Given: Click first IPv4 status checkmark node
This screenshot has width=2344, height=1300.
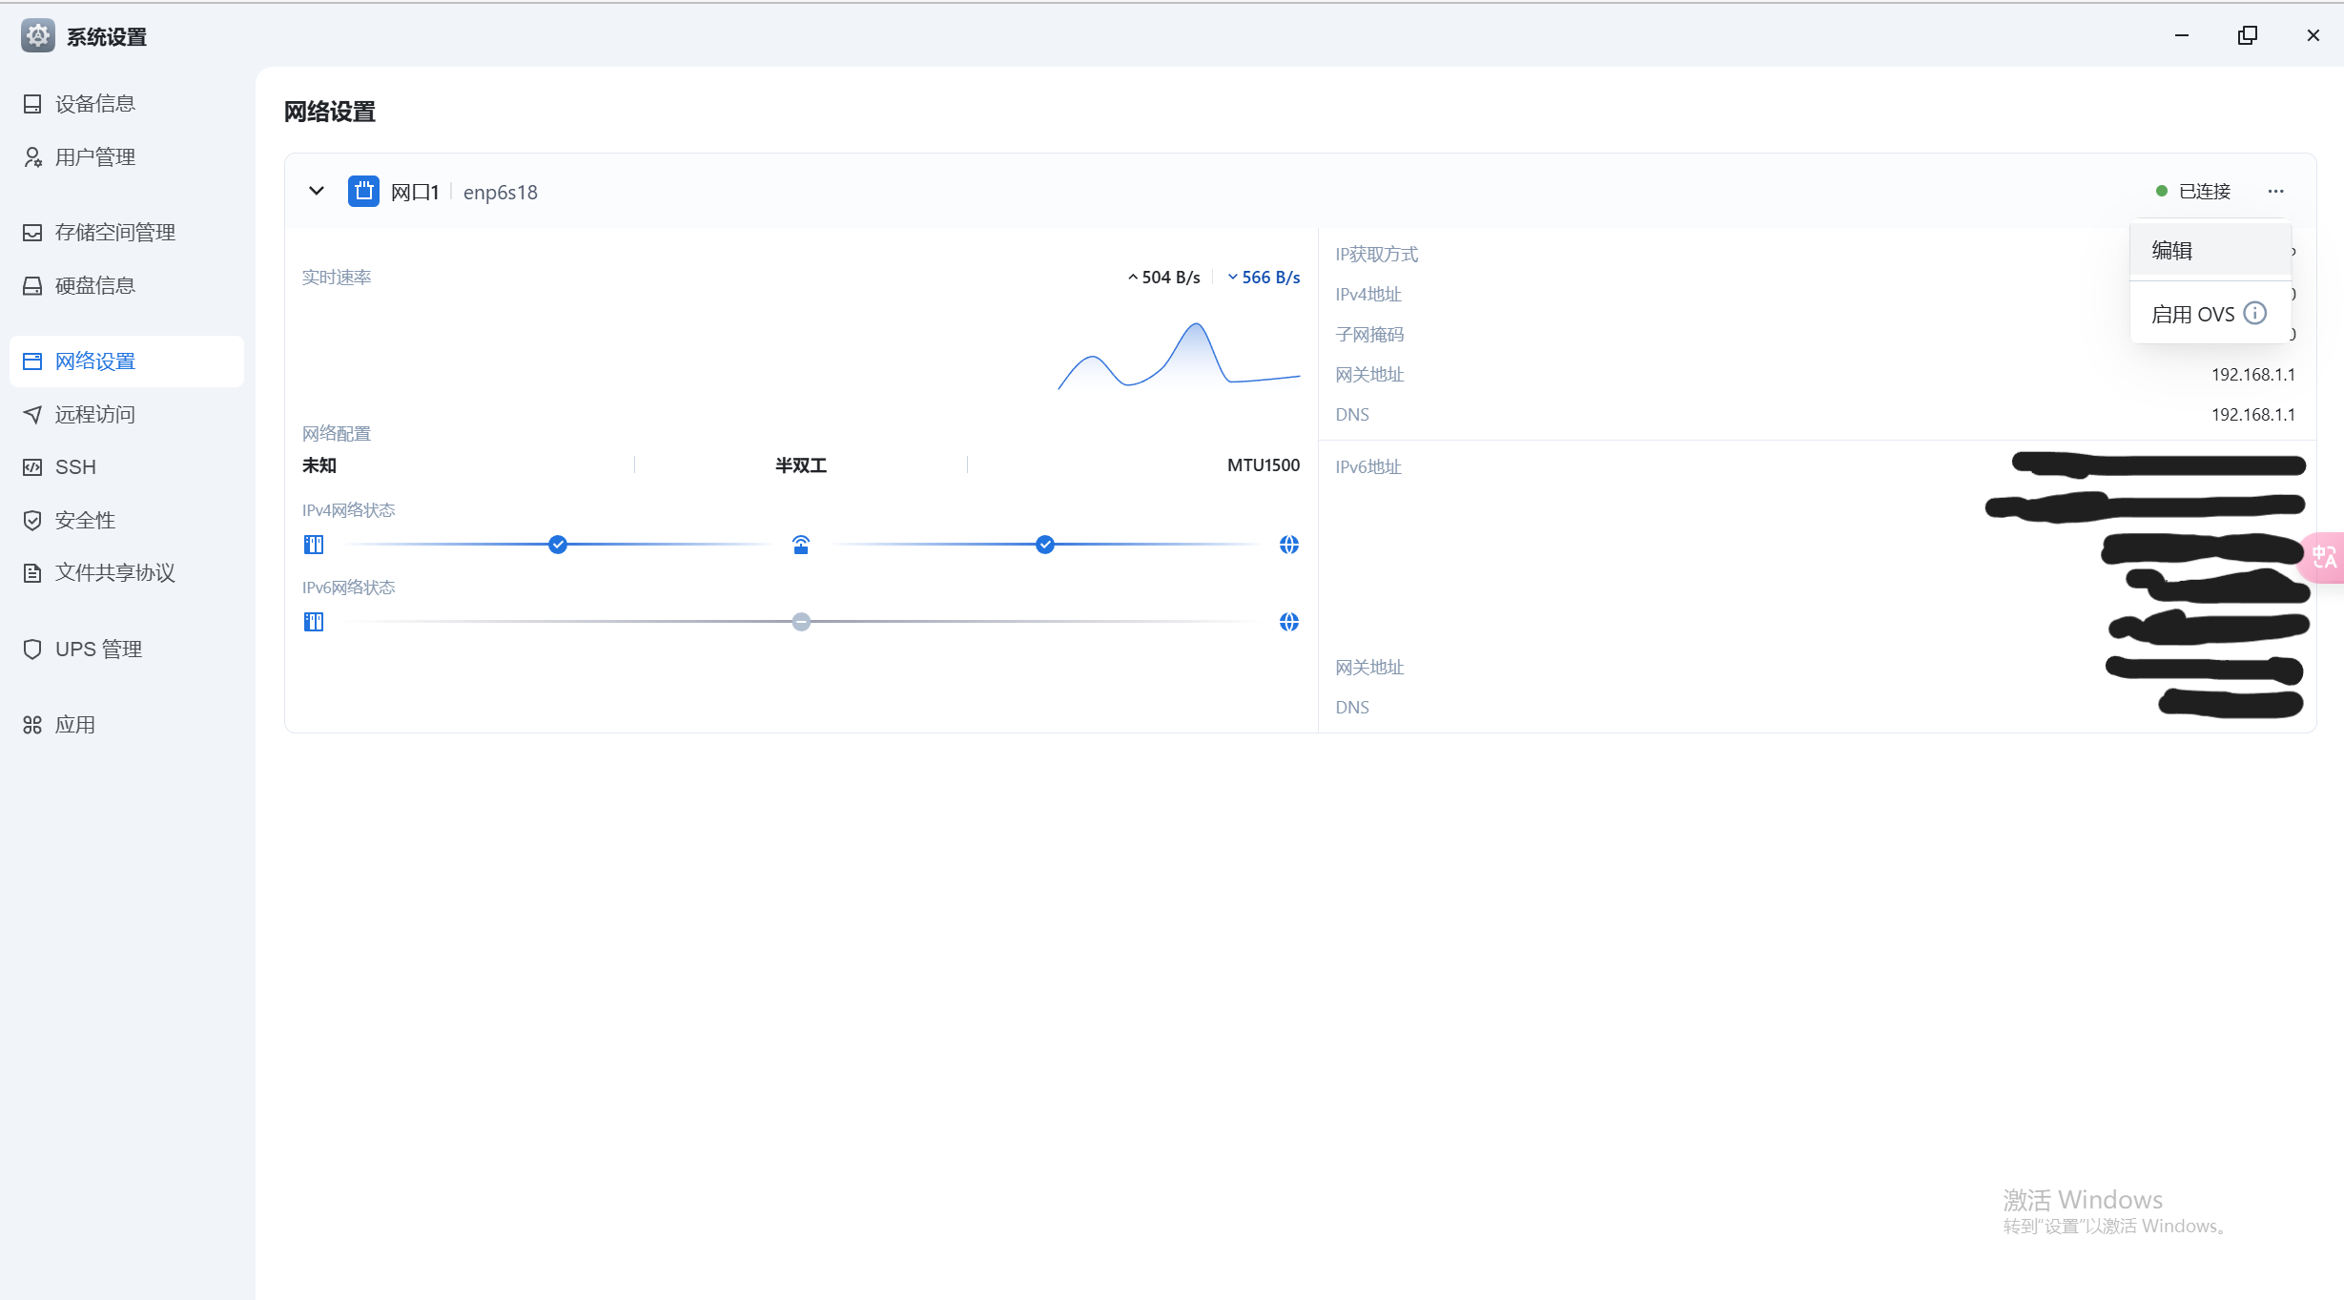Looking at the screenshot, I should (558, 545).
